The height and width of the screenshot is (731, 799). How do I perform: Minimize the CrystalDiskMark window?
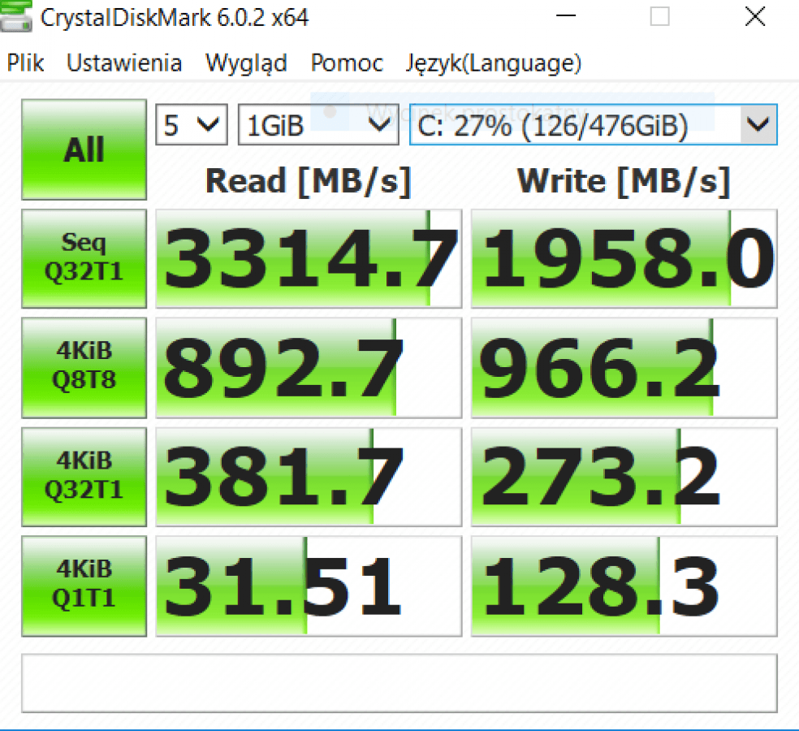pos(566,16)
